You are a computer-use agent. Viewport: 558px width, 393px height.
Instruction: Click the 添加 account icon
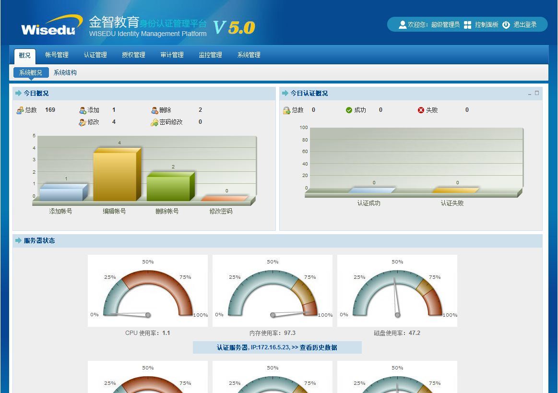pyautogui.click(x=83, y=110)
